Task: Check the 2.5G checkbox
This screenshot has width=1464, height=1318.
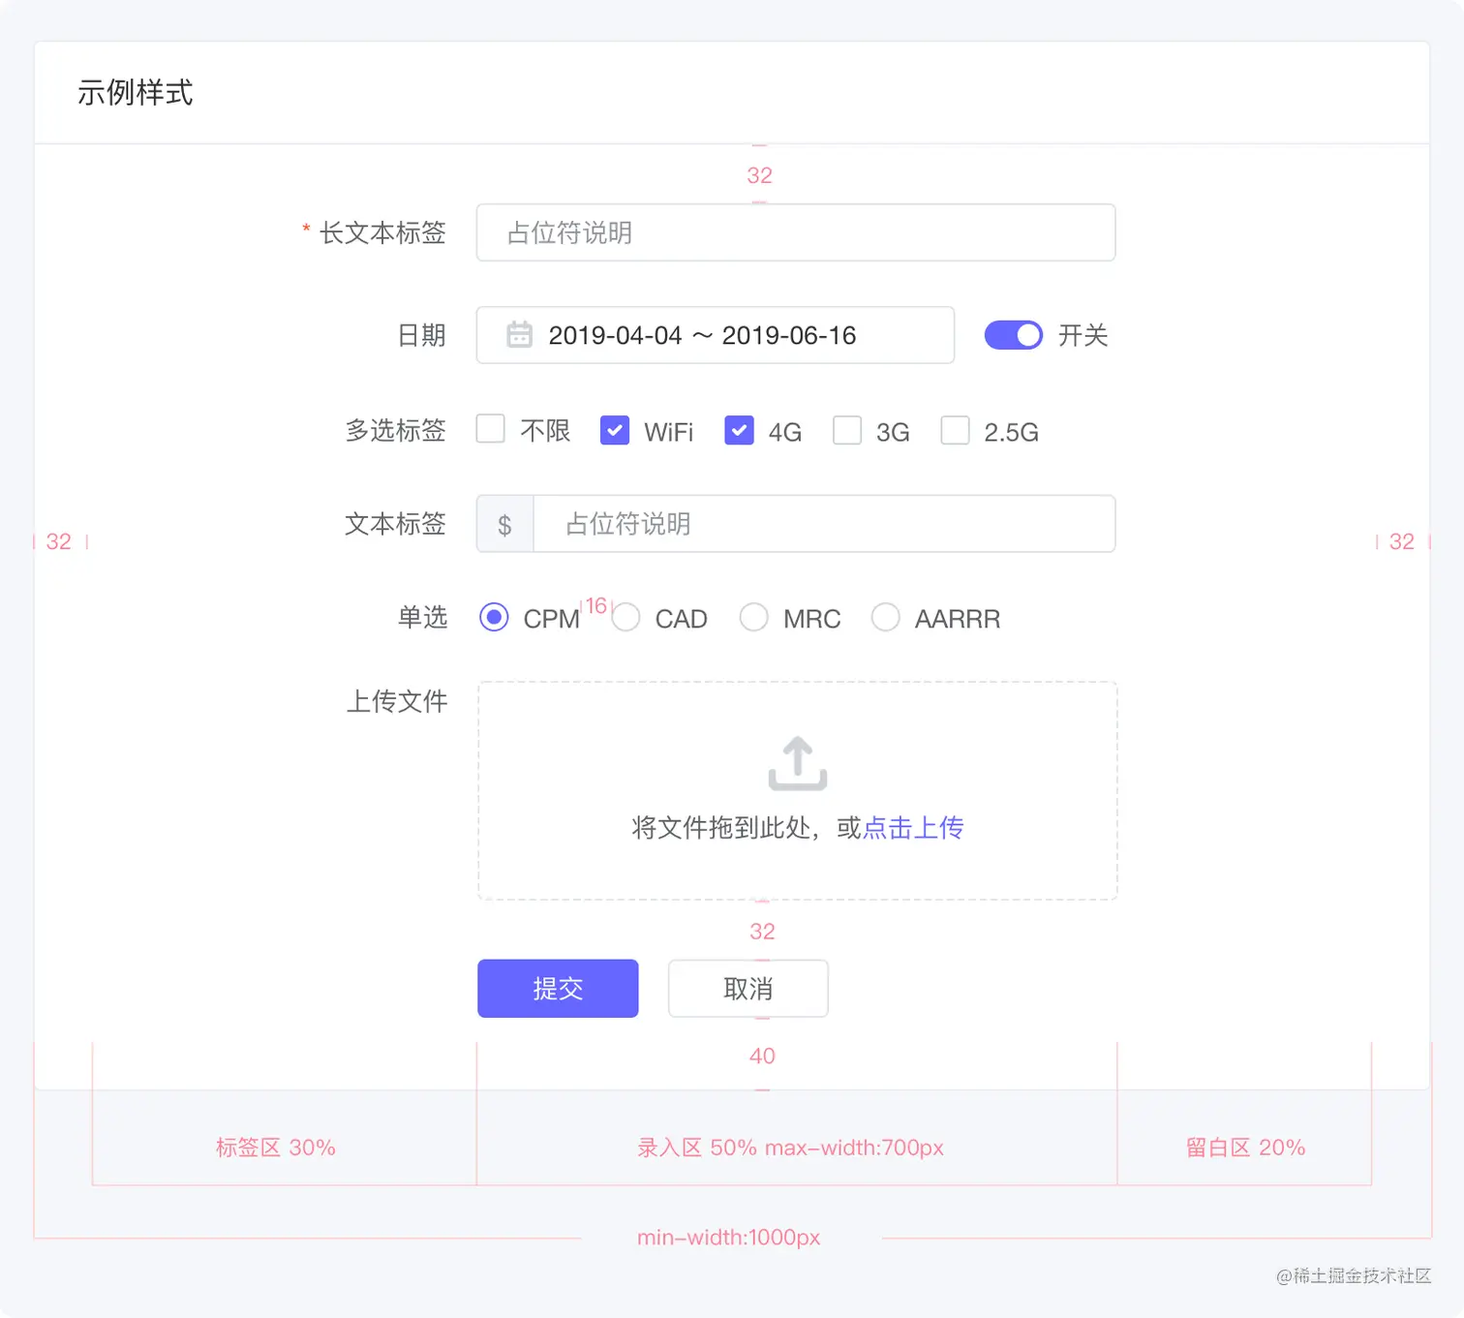Action: click(x=955, y=430)
